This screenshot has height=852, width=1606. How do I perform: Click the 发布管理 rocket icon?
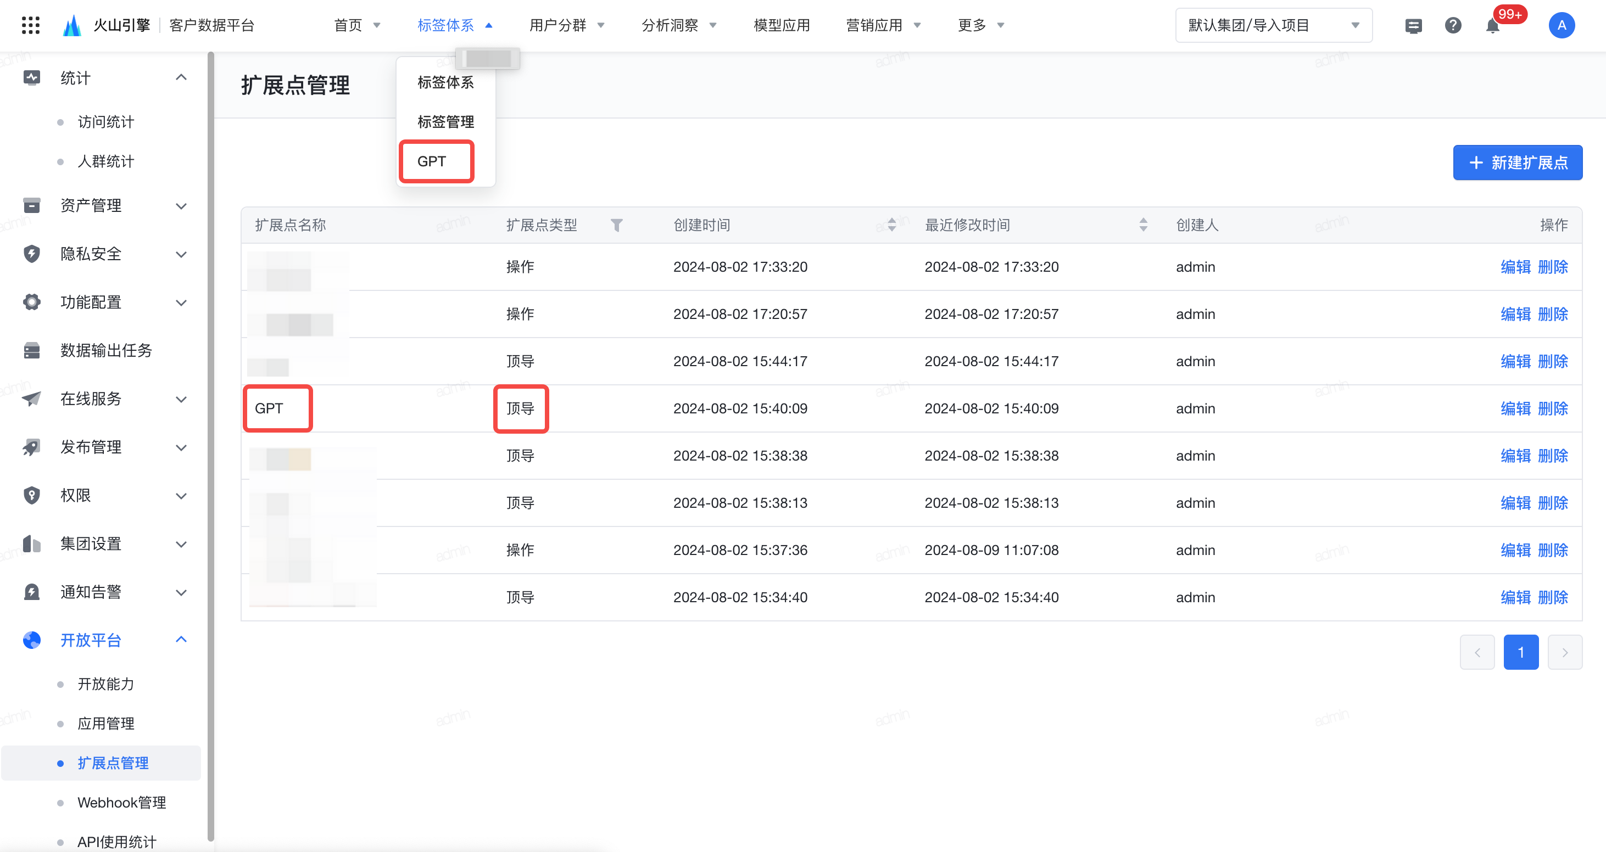(x=32, y=447)
